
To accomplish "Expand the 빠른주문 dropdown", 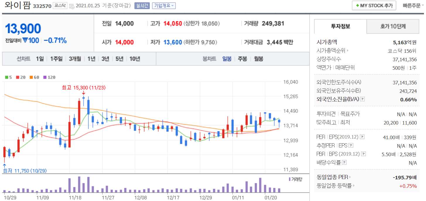I will (x=413, y=6).
